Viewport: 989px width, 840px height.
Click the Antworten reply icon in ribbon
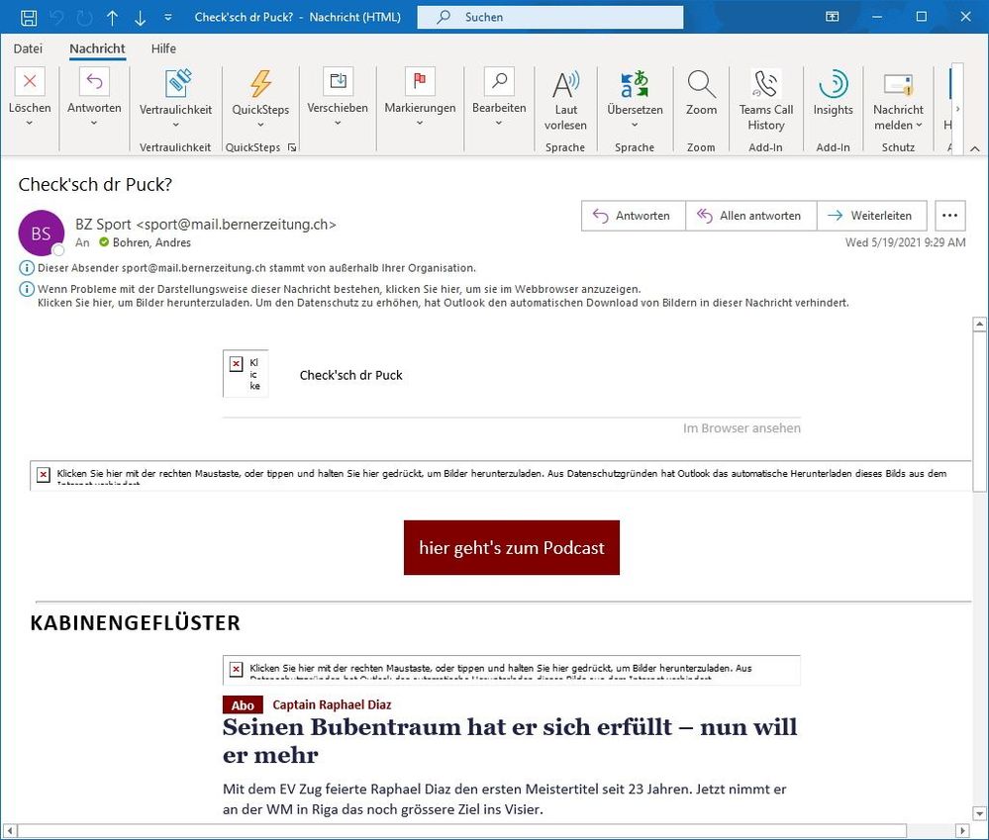point(94,82)
